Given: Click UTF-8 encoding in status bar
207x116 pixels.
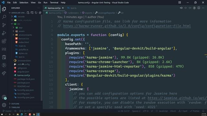Looking at the screenshot, I should click(x=146, y=111).
